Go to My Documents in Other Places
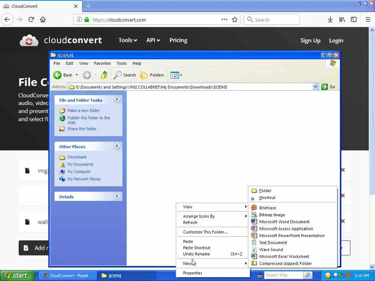 point(80,164)
